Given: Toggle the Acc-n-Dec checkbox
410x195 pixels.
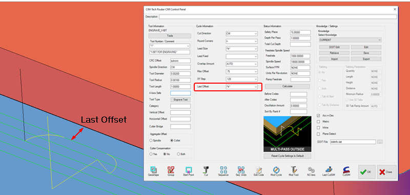Looking at the screenshot, I should 318,115.
